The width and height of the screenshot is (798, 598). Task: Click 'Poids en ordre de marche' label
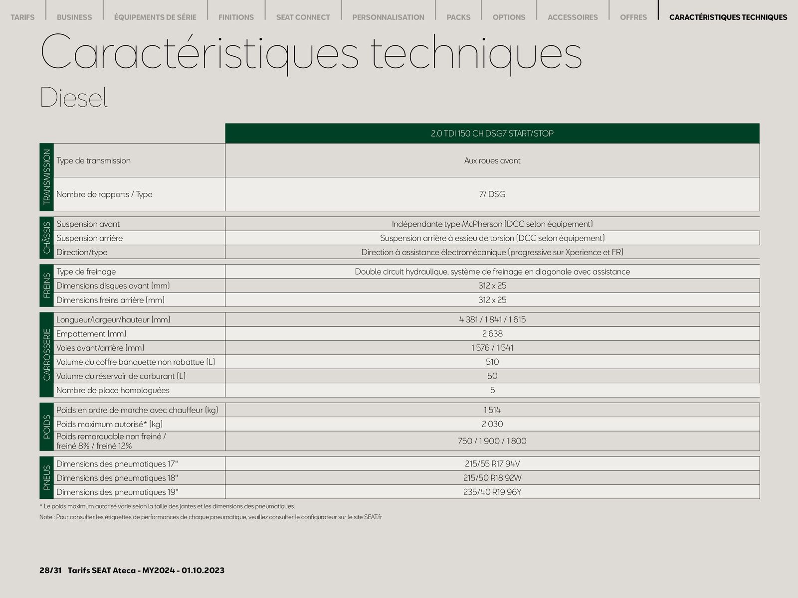point(137,410)
